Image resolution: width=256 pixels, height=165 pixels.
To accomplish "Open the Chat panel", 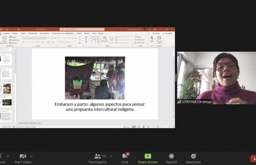I will point(125,159).
